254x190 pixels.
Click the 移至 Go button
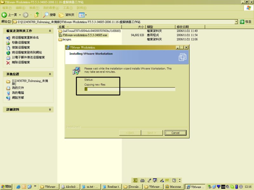[x=246, y=22]
